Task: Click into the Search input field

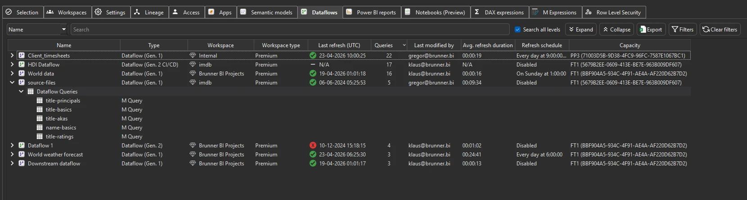Action: [x=290, y=30]
